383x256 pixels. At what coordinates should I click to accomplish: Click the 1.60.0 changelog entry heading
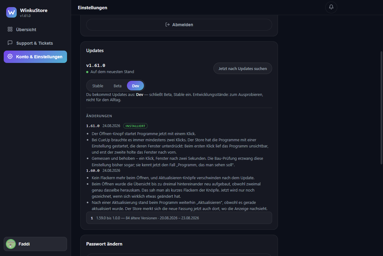pyautogui.click(x=93, y=171)
